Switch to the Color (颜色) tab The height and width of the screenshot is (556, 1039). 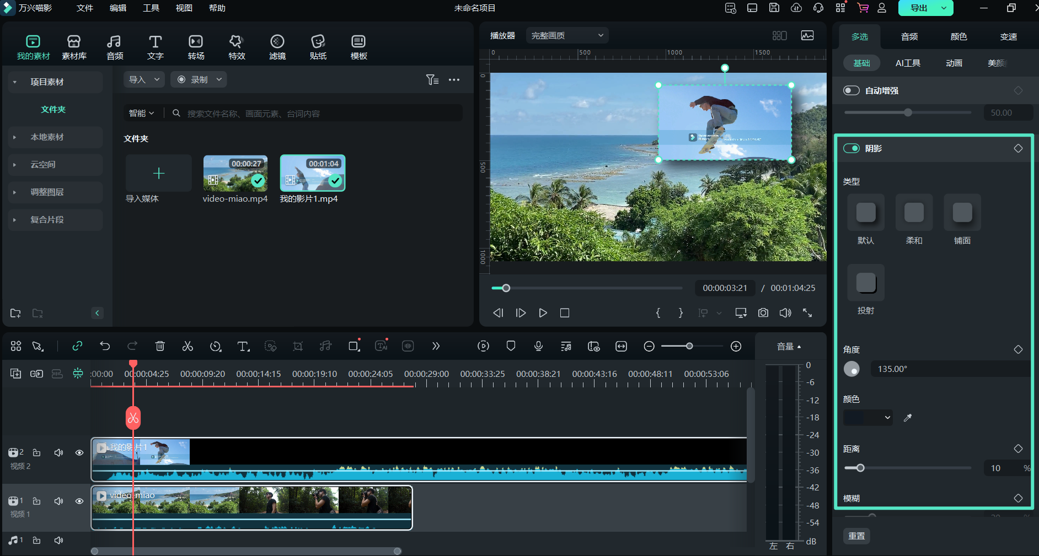tap(958, 36)
